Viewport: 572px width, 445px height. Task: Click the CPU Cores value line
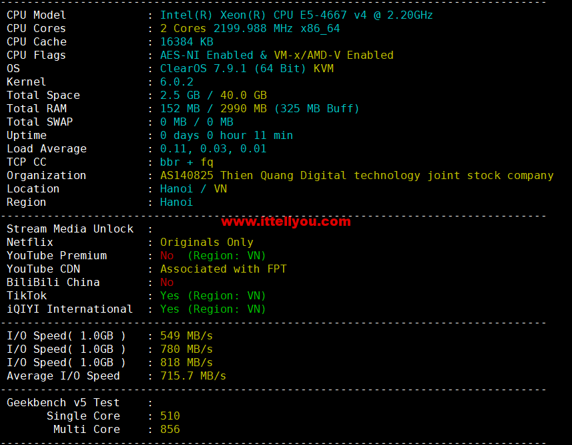pyautogui.click(x=250, y=28)
